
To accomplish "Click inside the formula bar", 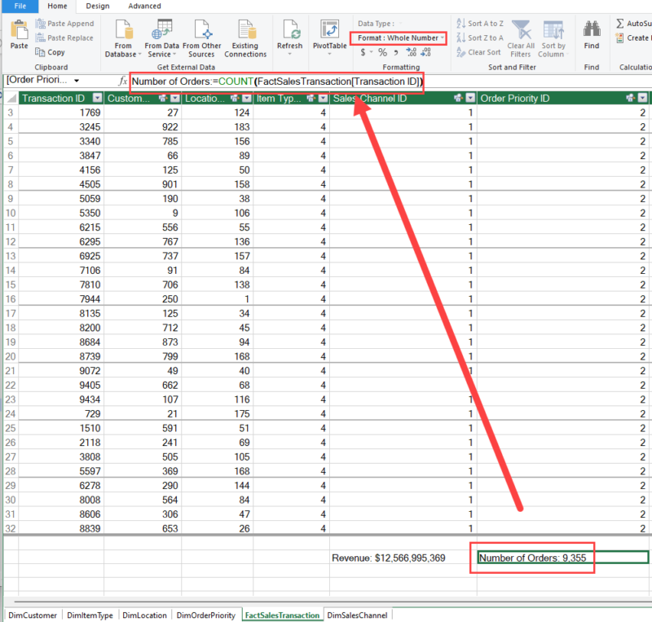I will pyautogui.click(x=244, y=82).
